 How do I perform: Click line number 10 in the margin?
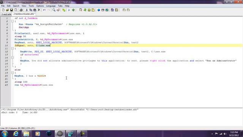(x=6, y=46)
